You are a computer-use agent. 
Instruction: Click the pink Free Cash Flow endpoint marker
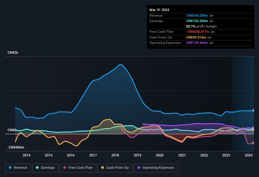pos(254,143)
